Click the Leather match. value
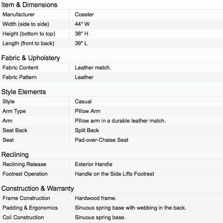This screenshot has width=223, height=223. tap(93, 67)
